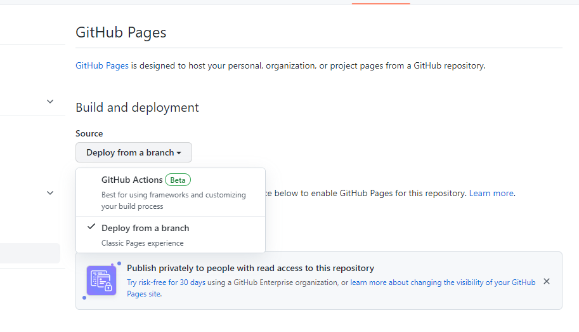
Task: Click the Source label
Action: tap(89, 133)
